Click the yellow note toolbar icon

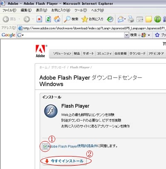(x=149, y=19)
